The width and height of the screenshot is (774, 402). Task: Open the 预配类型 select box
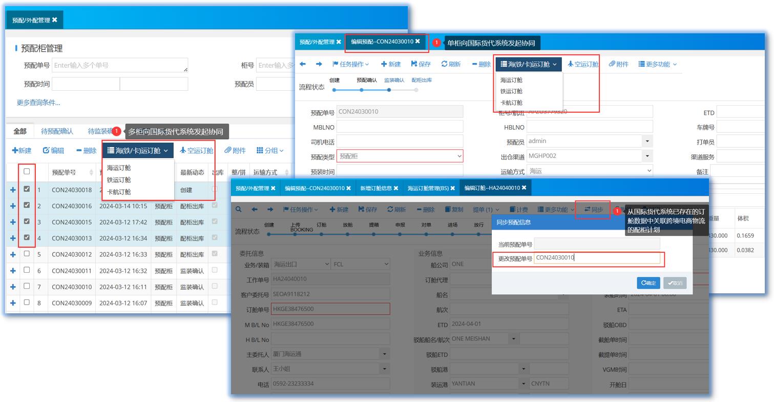pyautogui.click(x=400, y=156)
